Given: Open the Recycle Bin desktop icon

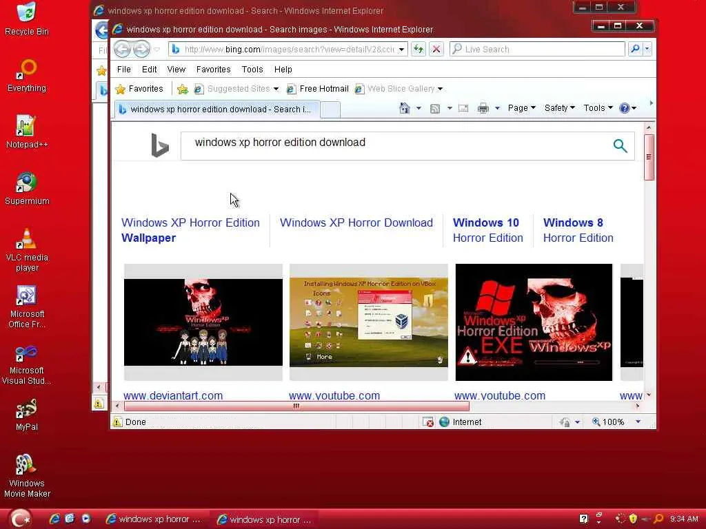Looking at the screenshot, I should 27,19.
